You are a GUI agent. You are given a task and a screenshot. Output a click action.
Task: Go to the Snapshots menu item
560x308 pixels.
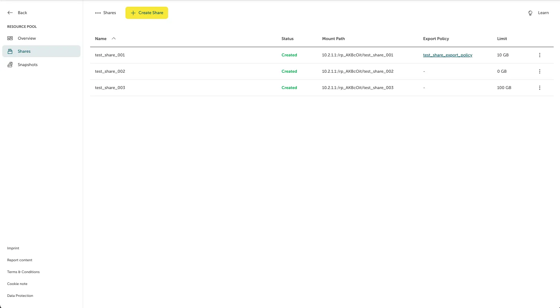(x=27, y=65)
